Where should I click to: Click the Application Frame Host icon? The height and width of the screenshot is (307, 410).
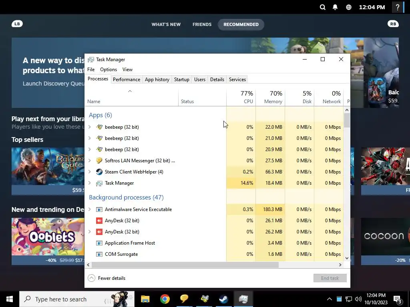[99, 243]
